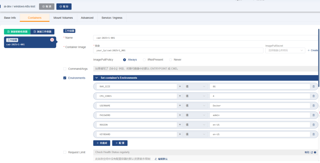
Task: Delete the RAM_SIZE environment variable row
Action: click(313, 86)
